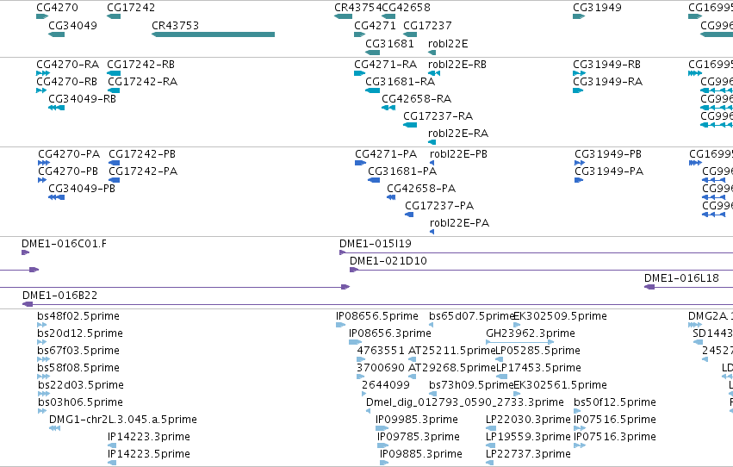Click the GH23962.3prime EST label
733x467 pixels.
[x=530, y=333]
